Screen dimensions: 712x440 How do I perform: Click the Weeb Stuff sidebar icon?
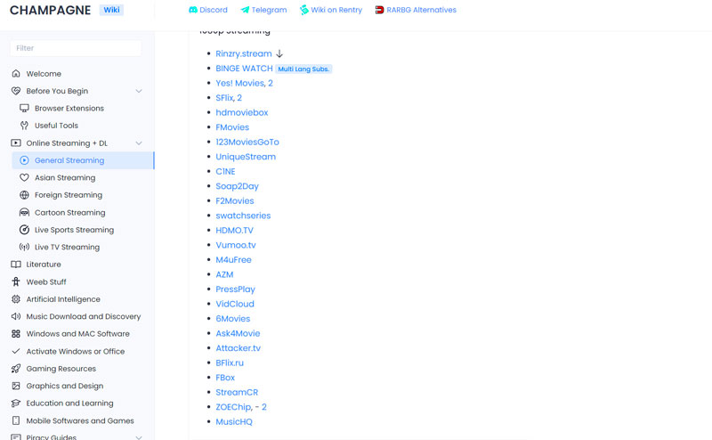point(16,282)
